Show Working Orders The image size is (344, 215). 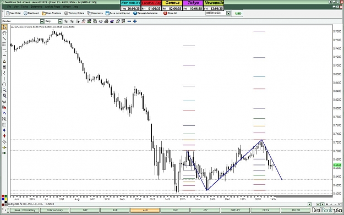point(74,13)
